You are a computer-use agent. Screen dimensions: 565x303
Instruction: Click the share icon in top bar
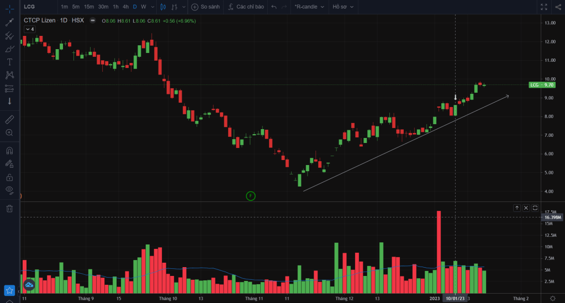557,7
